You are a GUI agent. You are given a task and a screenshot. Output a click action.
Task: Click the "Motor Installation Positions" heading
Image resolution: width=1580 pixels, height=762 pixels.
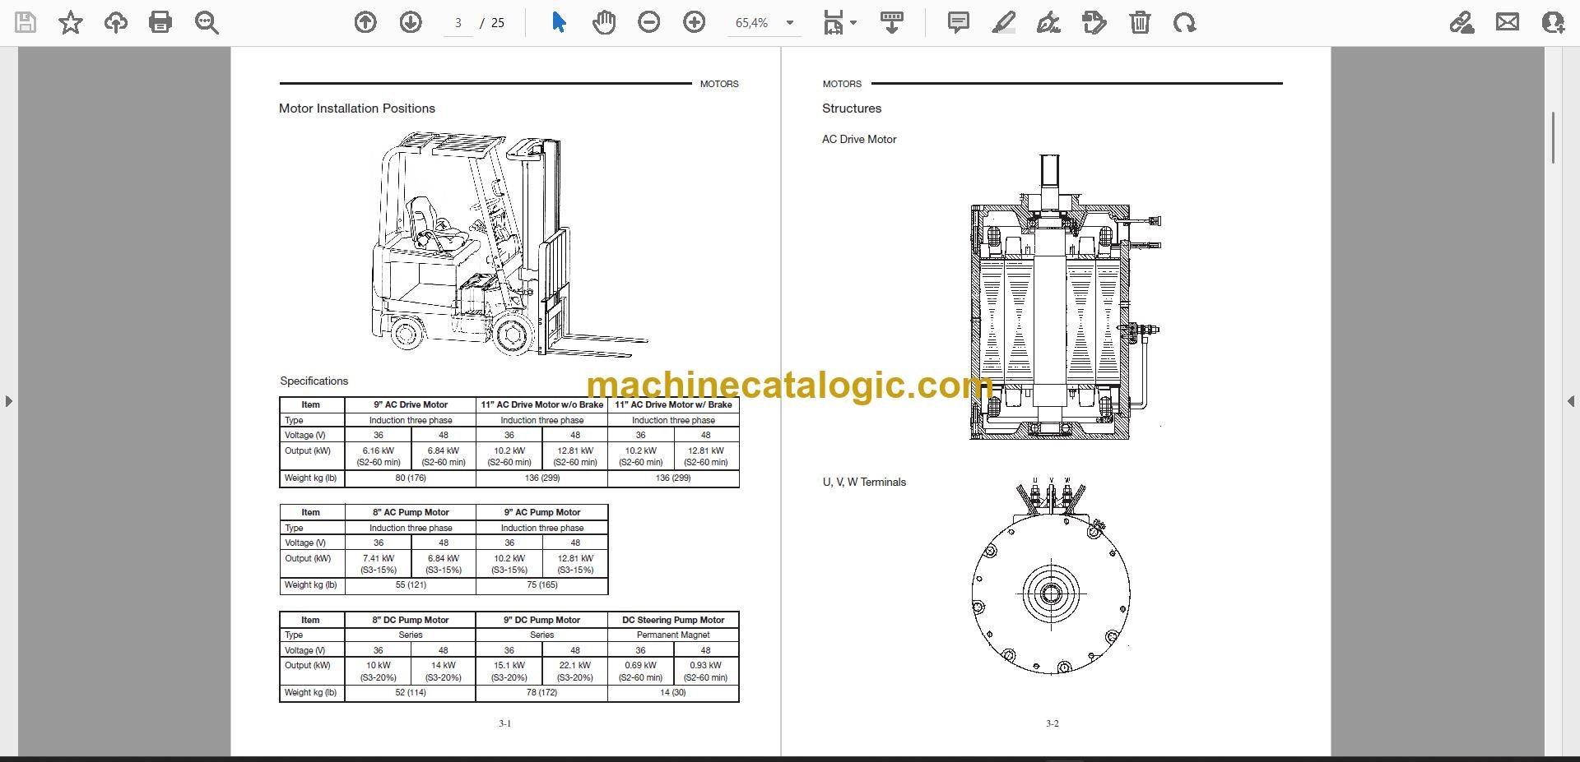pyautogui.click(x=357, y=109)
